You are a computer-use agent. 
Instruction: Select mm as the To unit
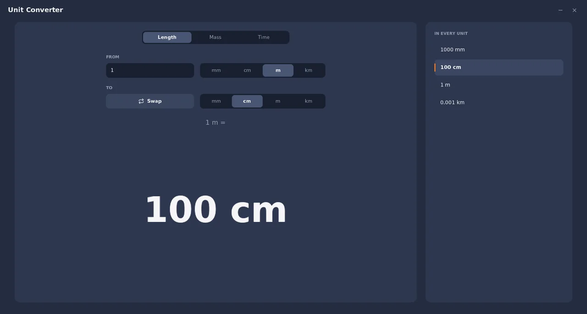[x=216, y=101]
